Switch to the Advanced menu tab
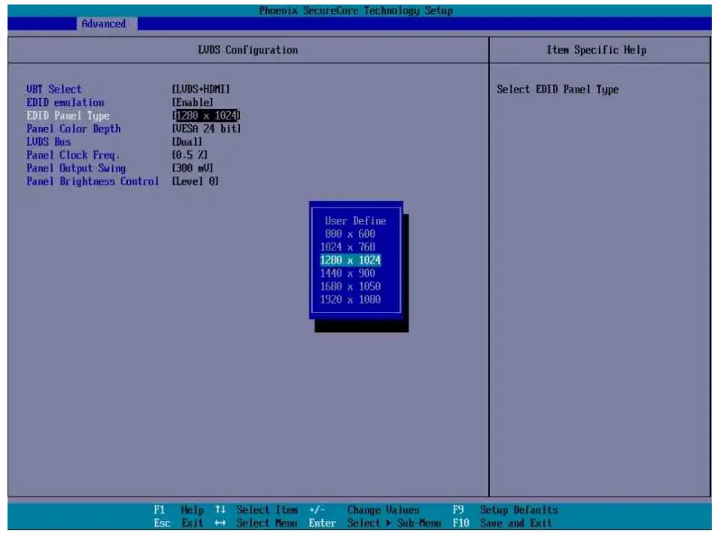The height and width of the screenshot is (534, 717). click(x=104, y=24)
